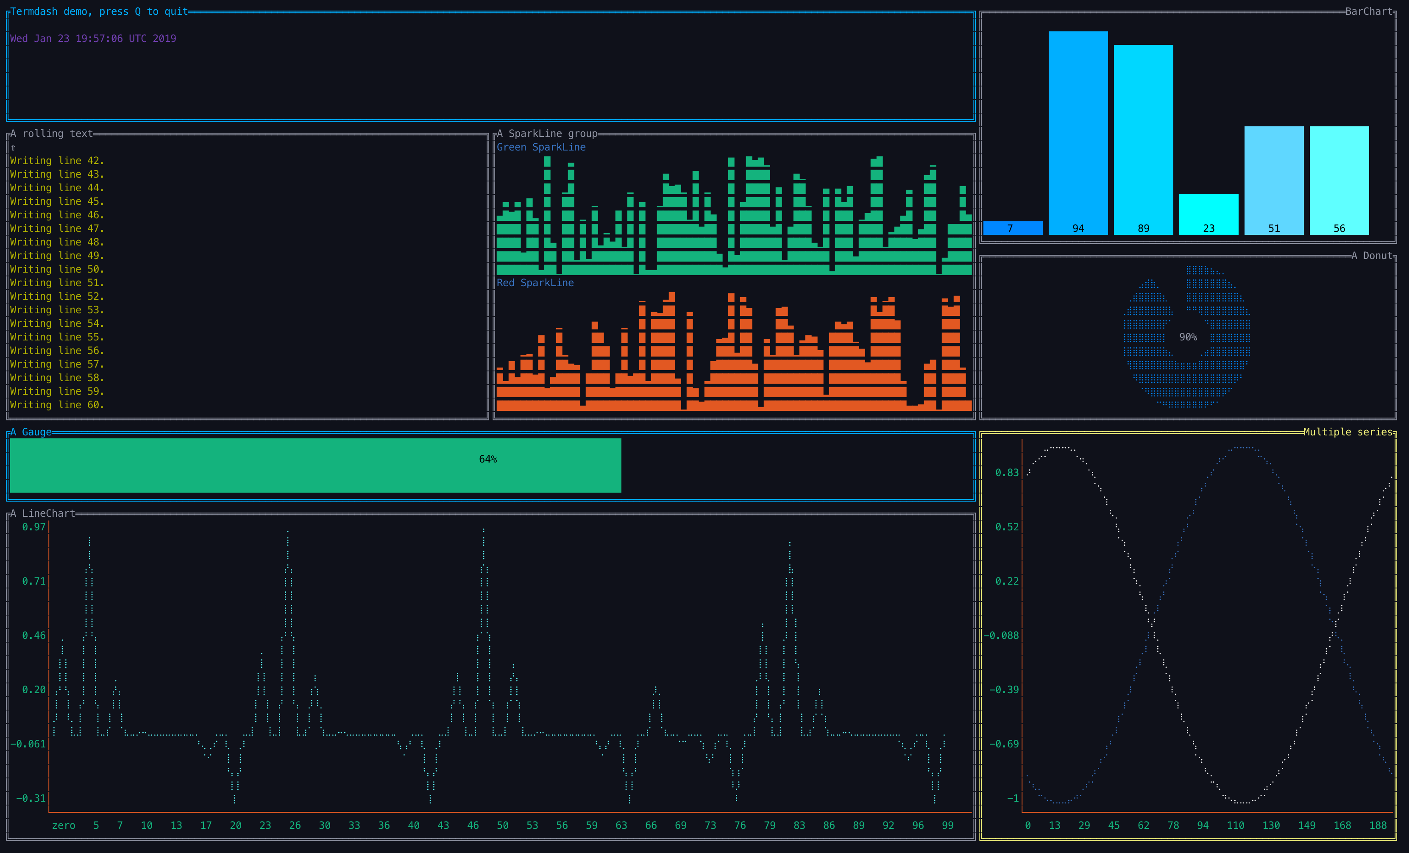Click the cyan bar labeled 23
This screenshot has height=853, width=1409.
click(1208, 215)
